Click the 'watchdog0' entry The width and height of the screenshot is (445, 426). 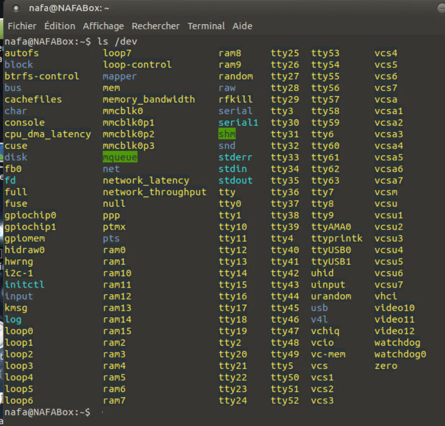[x=400, y=354]
